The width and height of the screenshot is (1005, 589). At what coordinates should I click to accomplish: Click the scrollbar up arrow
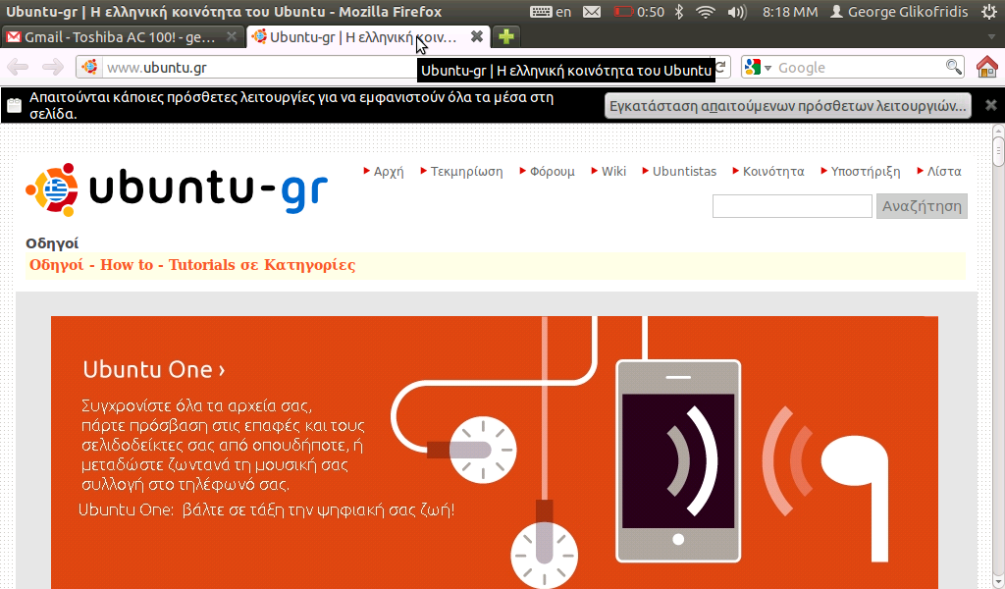click(998, 132)
